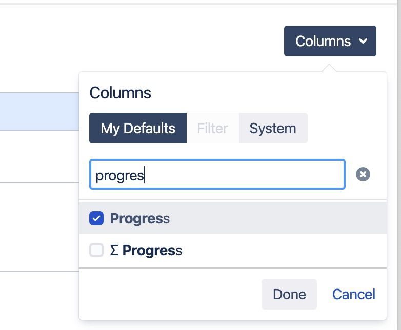Screen dimensions: 401x330
Task: Select the System tab
Action: click(273, 128)
